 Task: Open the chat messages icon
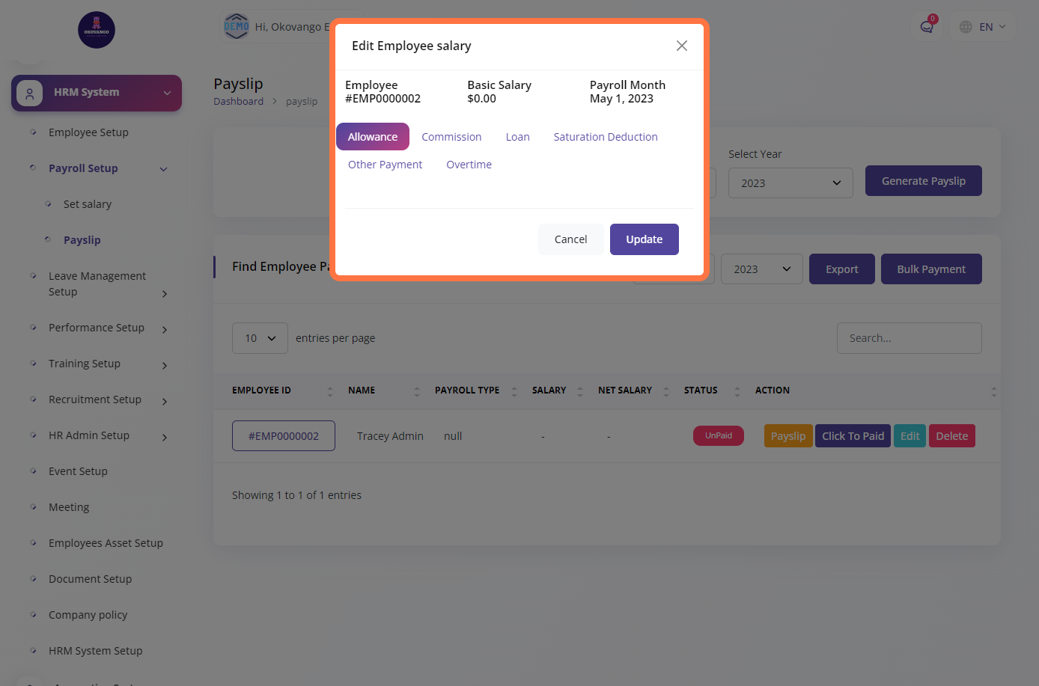tap(927, 27)
